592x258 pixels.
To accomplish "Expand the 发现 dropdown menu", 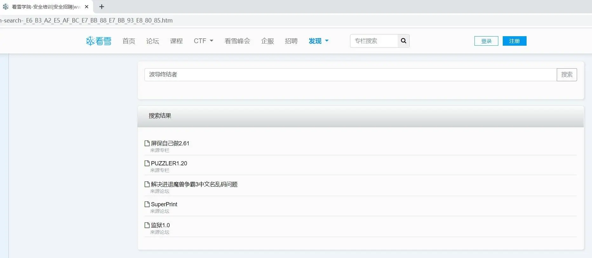I will pyautogui.click(x=319, y=41).
